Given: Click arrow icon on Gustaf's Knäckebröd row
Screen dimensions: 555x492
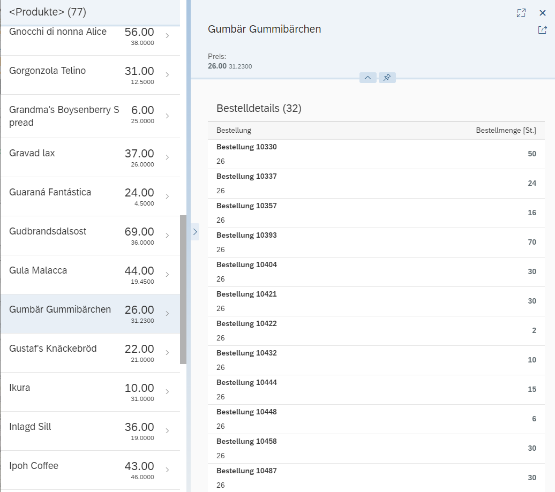Looking at the screenshot, I should tap(167, 353).
